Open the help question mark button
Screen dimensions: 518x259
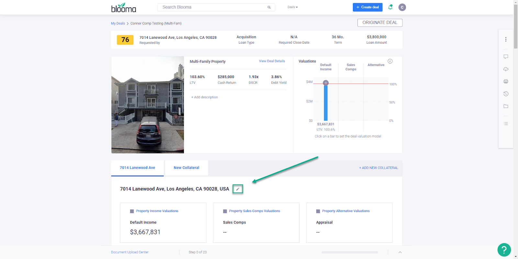point(504,250)
